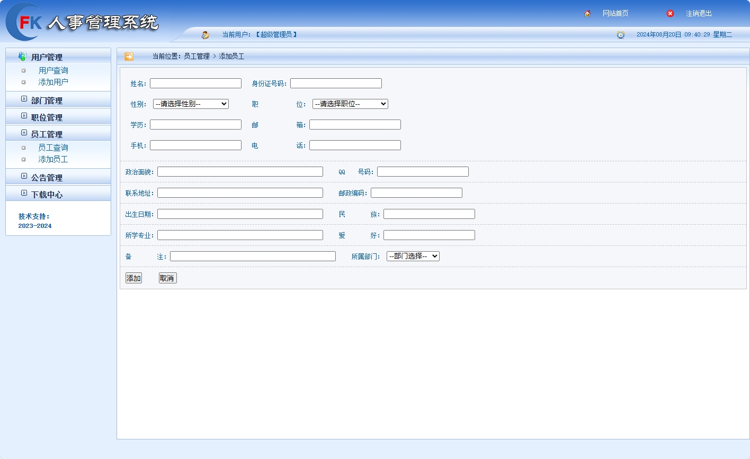This screenshot has height=459, width=750.
Task: Click the bullet icon beside 添加员工
Action: 23,160
